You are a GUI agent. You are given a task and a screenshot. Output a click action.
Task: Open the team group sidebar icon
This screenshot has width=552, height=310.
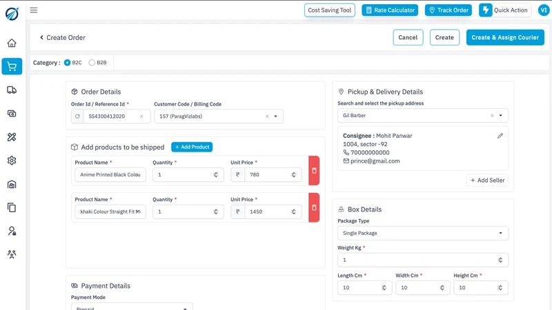tap(12, 254)
